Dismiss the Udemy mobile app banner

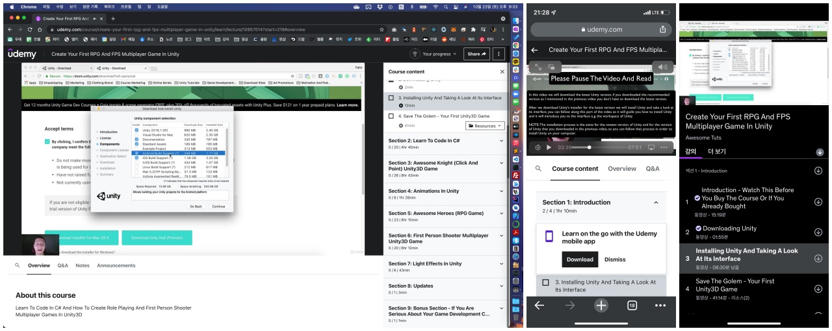click(615, 259)
